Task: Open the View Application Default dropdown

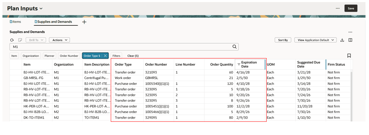Action: click(x=316, y=40)
